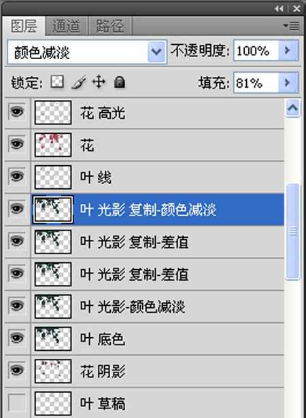The width and height of the screenshot is (306, 418).
Task: Select the 叶 光影-颜色减淡 layer
Action: coord(157,307)
